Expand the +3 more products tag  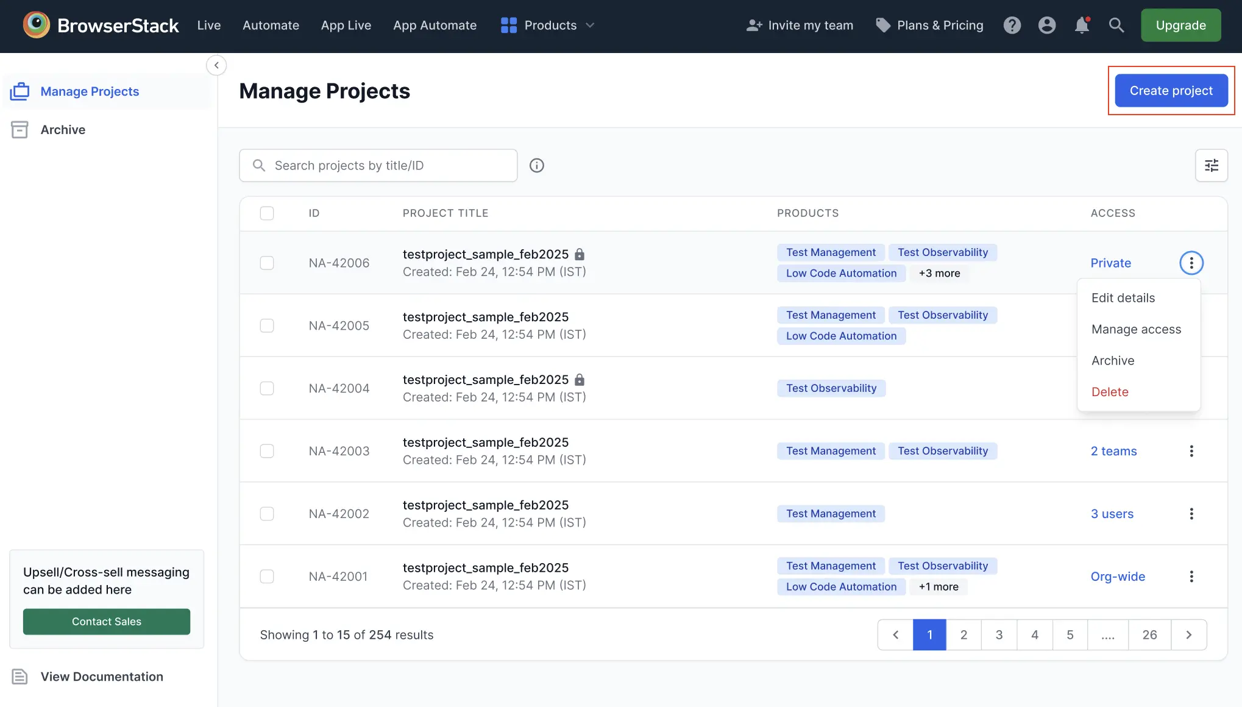(x=939, y=273)
